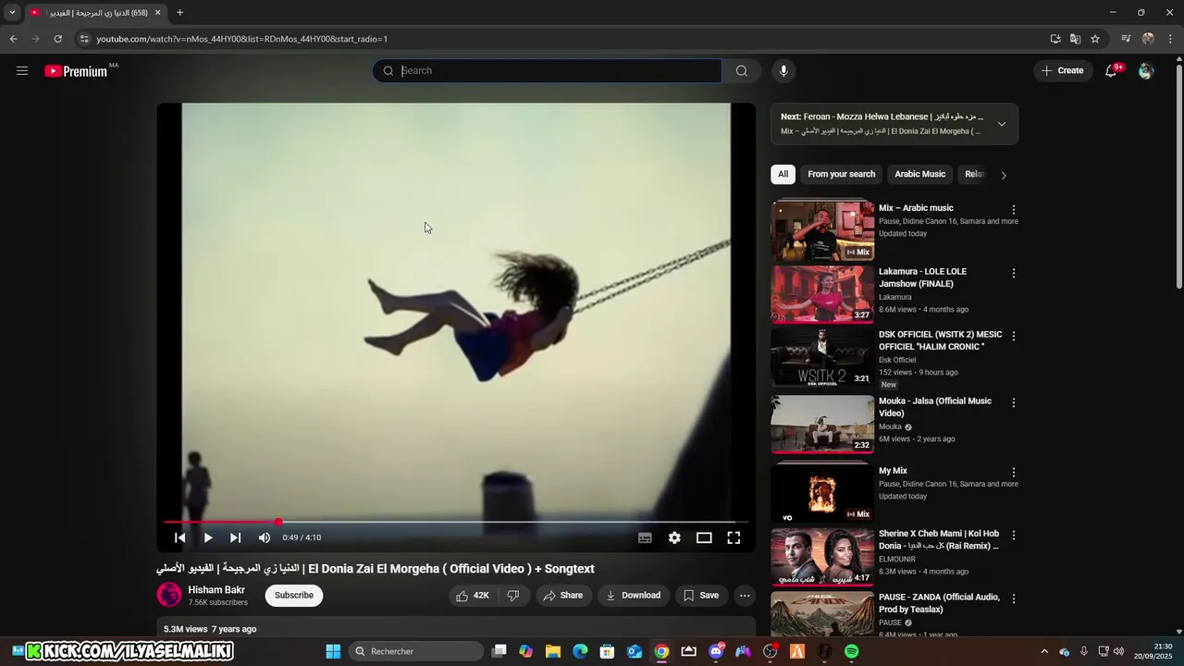Reload the page
The height and width of the screenshot is (666, 1184).
pyautogui.click(x=57, y=39)
